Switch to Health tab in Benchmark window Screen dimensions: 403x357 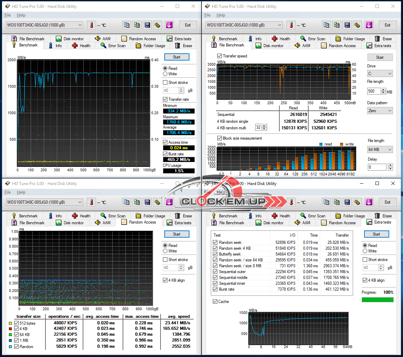click(81, 45)
